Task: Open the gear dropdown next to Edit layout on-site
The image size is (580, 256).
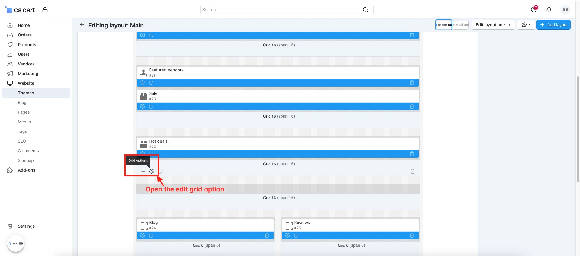Action: tap(526, 25)
